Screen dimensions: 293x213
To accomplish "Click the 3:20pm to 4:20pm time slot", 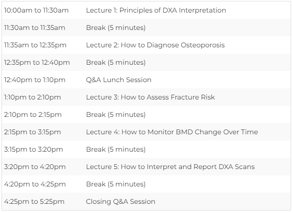I will point(35,167).
